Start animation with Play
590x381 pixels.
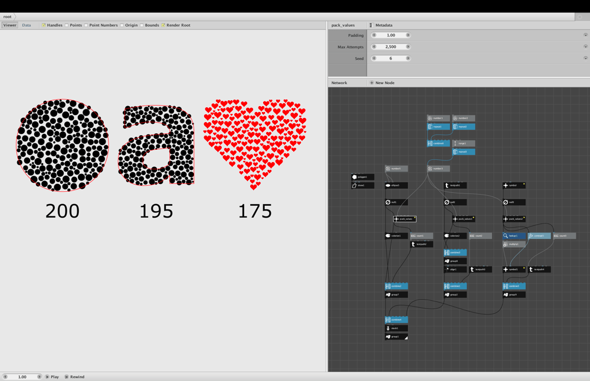coord(53,377)
